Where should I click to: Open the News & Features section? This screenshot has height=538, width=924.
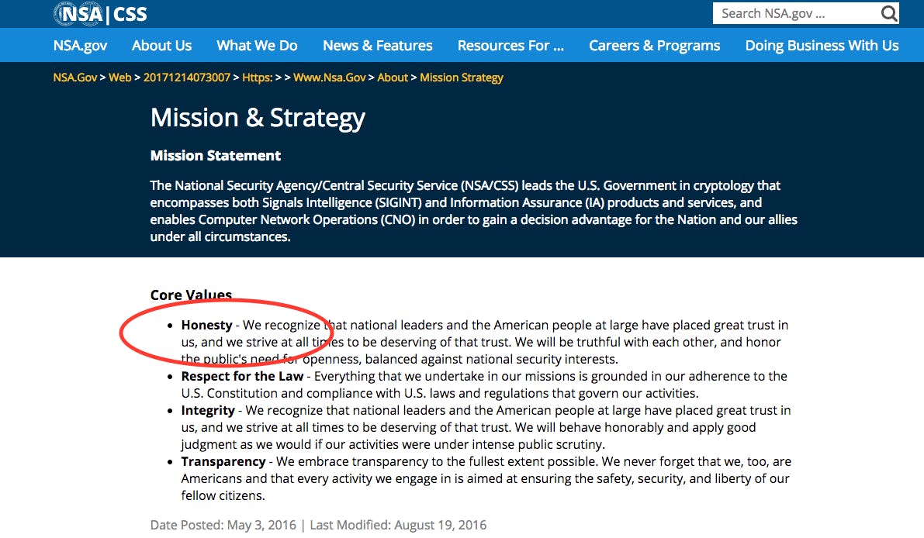coord(377,45)
